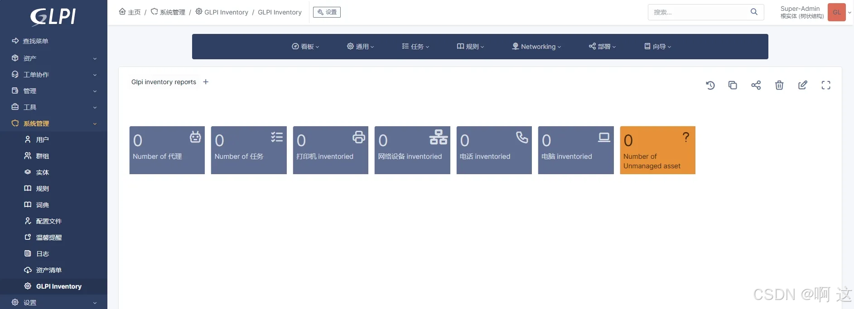Open dashboard history clock icon

click(710, 85)
